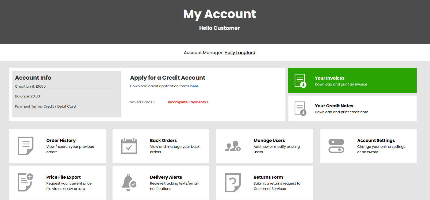Click the Back Orders calendar icon
The width and height of the screenshot is (430, 200).
pyautogui.click(x=129, y=146)
